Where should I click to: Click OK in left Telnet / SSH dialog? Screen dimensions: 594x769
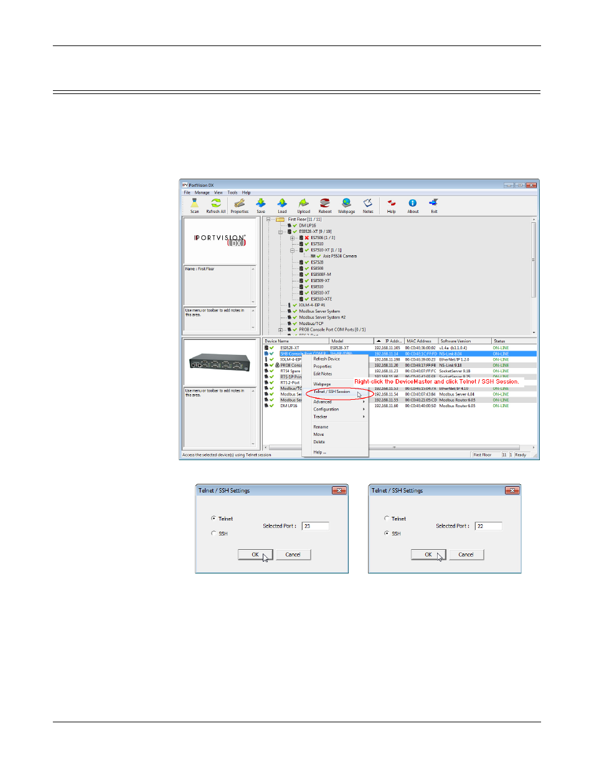pyautogui.click(x=255, y=554)
